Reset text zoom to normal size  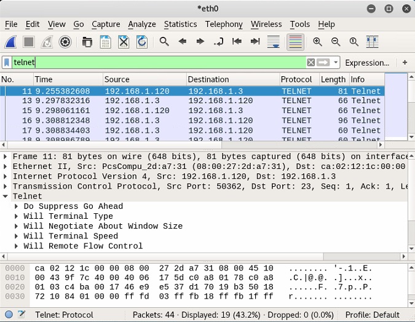tap(354, 42)
